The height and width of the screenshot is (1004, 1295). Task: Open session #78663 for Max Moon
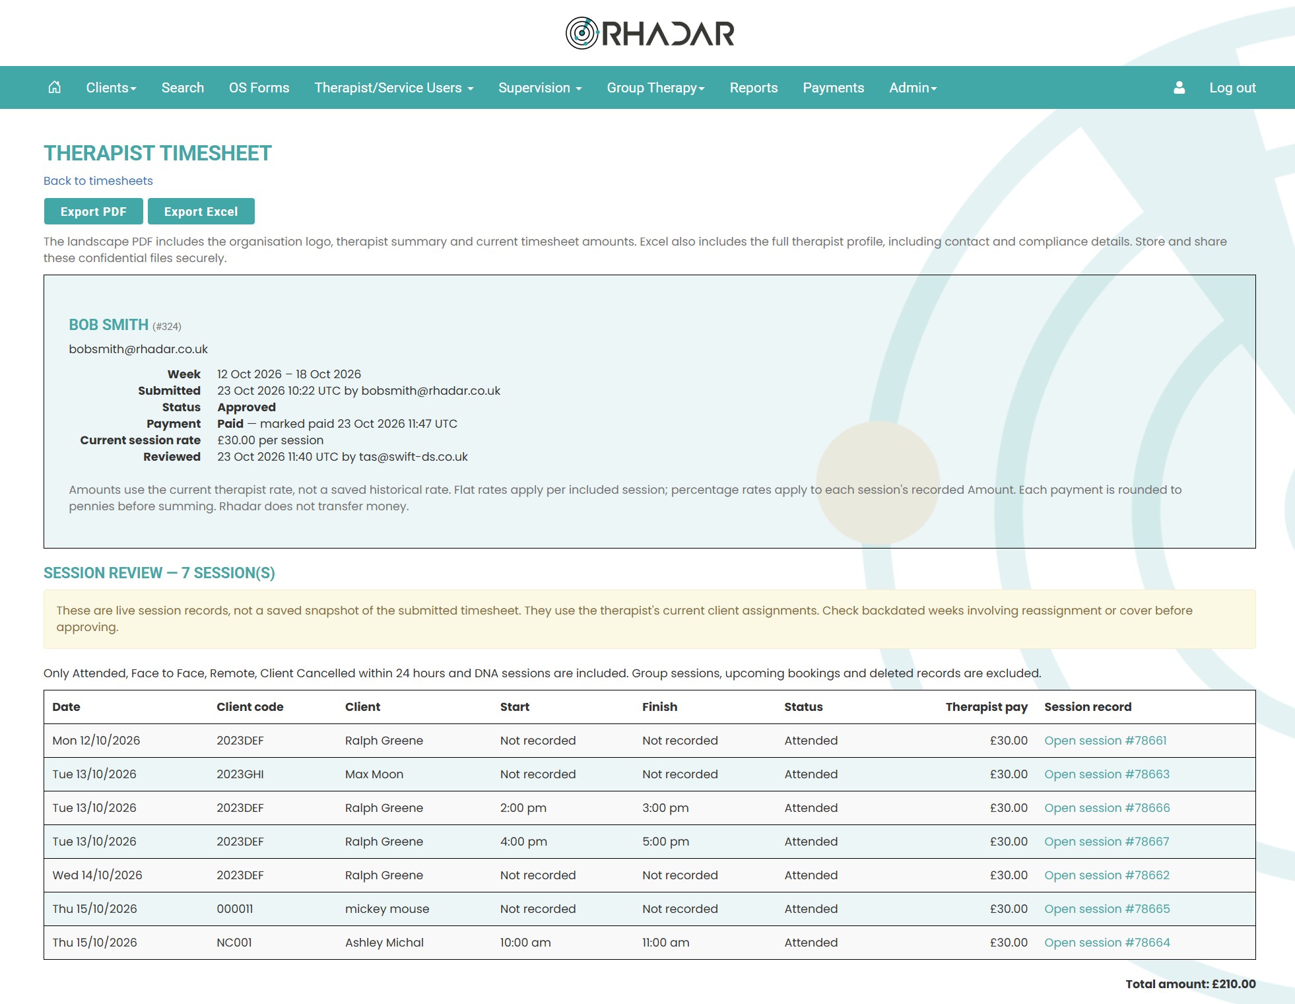click(x=1107, y=774)
